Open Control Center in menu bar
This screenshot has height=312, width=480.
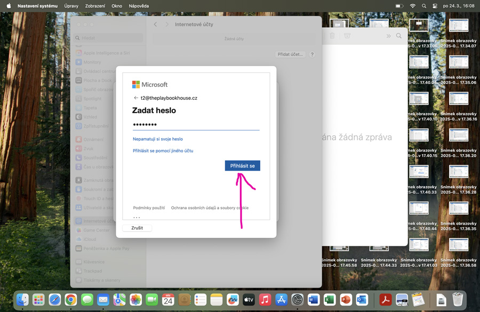pos(435,6)
